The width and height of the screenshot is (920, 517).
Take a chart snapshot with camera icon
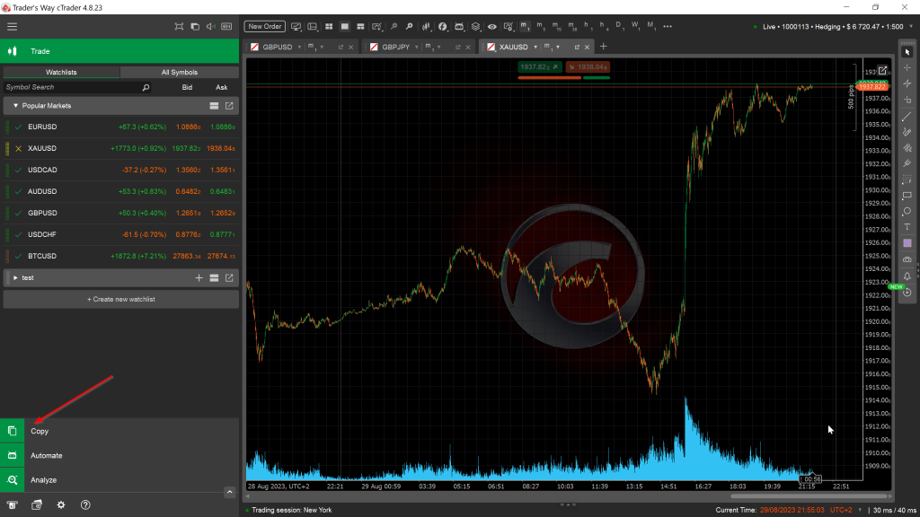click(907, 259)
